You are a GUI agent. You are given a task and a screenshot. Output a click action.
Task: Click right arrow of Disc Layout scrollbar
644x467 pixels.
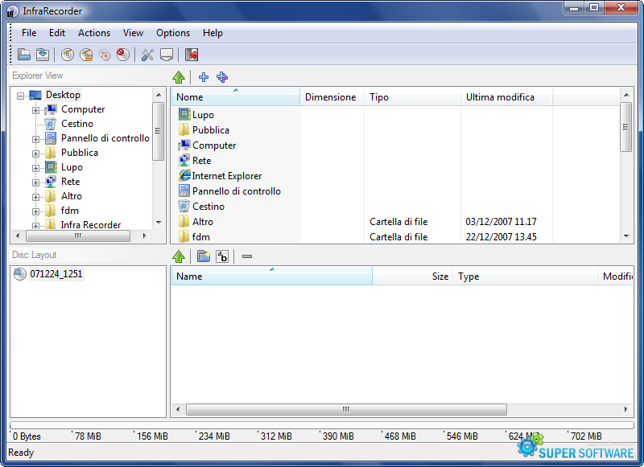point(626,409)
